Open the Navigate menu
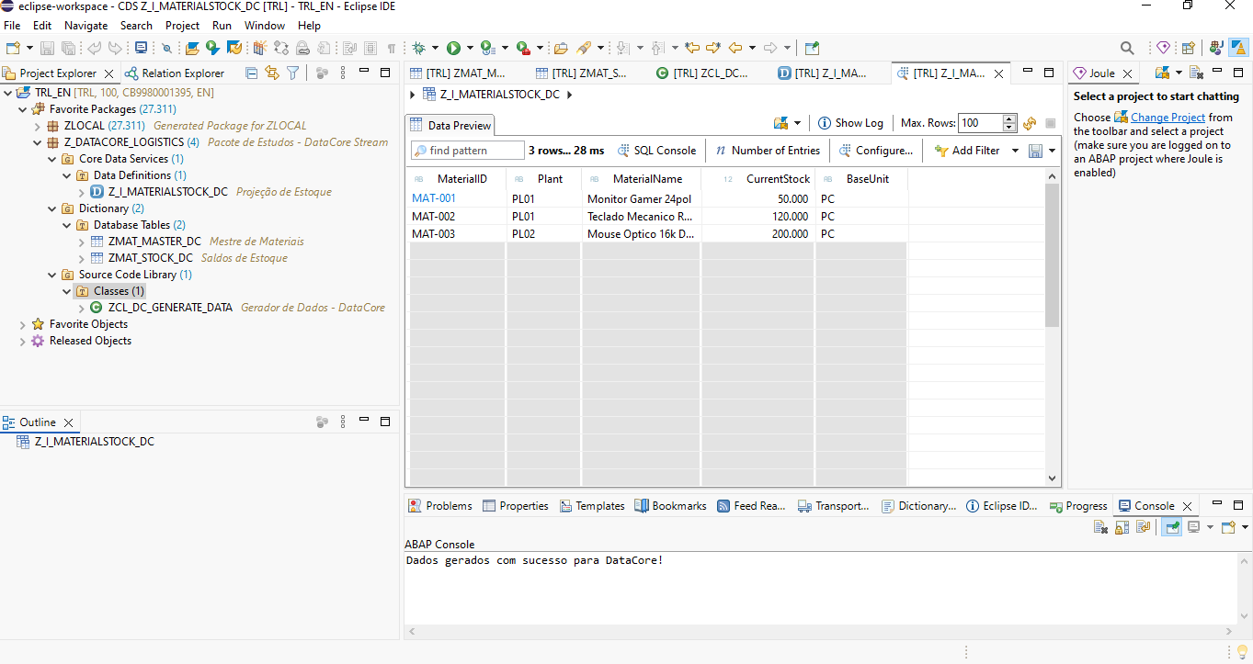The image size is (1253, 664). (x=85, y=26)
